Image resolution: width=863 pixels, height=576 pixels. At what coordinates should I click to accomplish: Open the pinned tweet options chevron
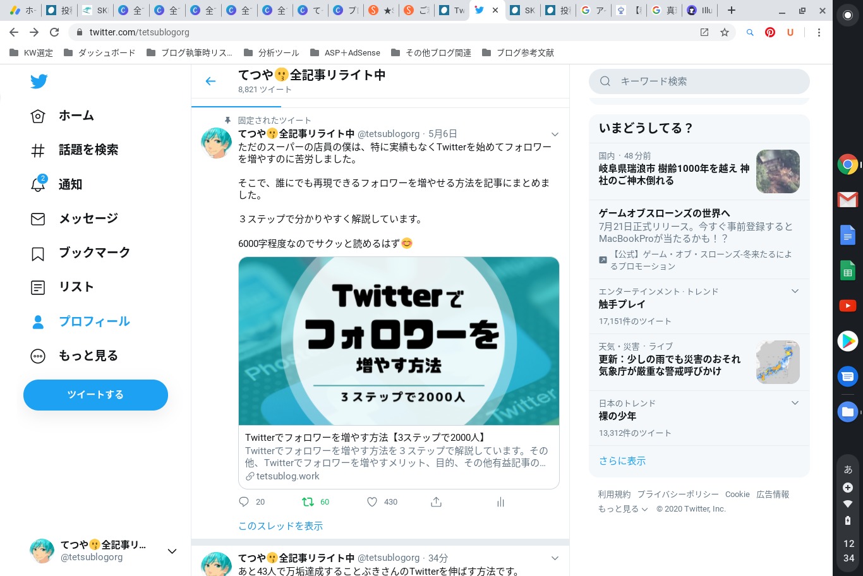pyautogui.click(x=555, y=134)
